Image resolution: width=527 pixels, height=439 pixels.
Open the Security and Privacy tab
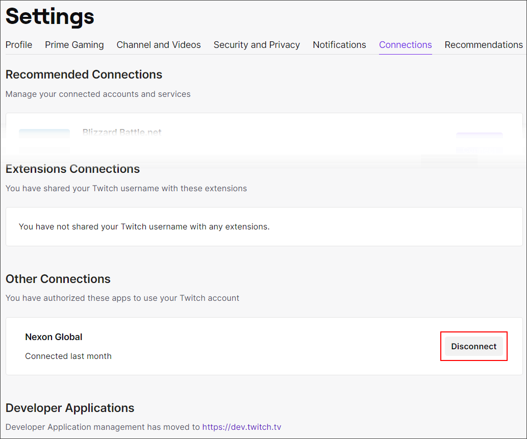[x=257, y=45]
